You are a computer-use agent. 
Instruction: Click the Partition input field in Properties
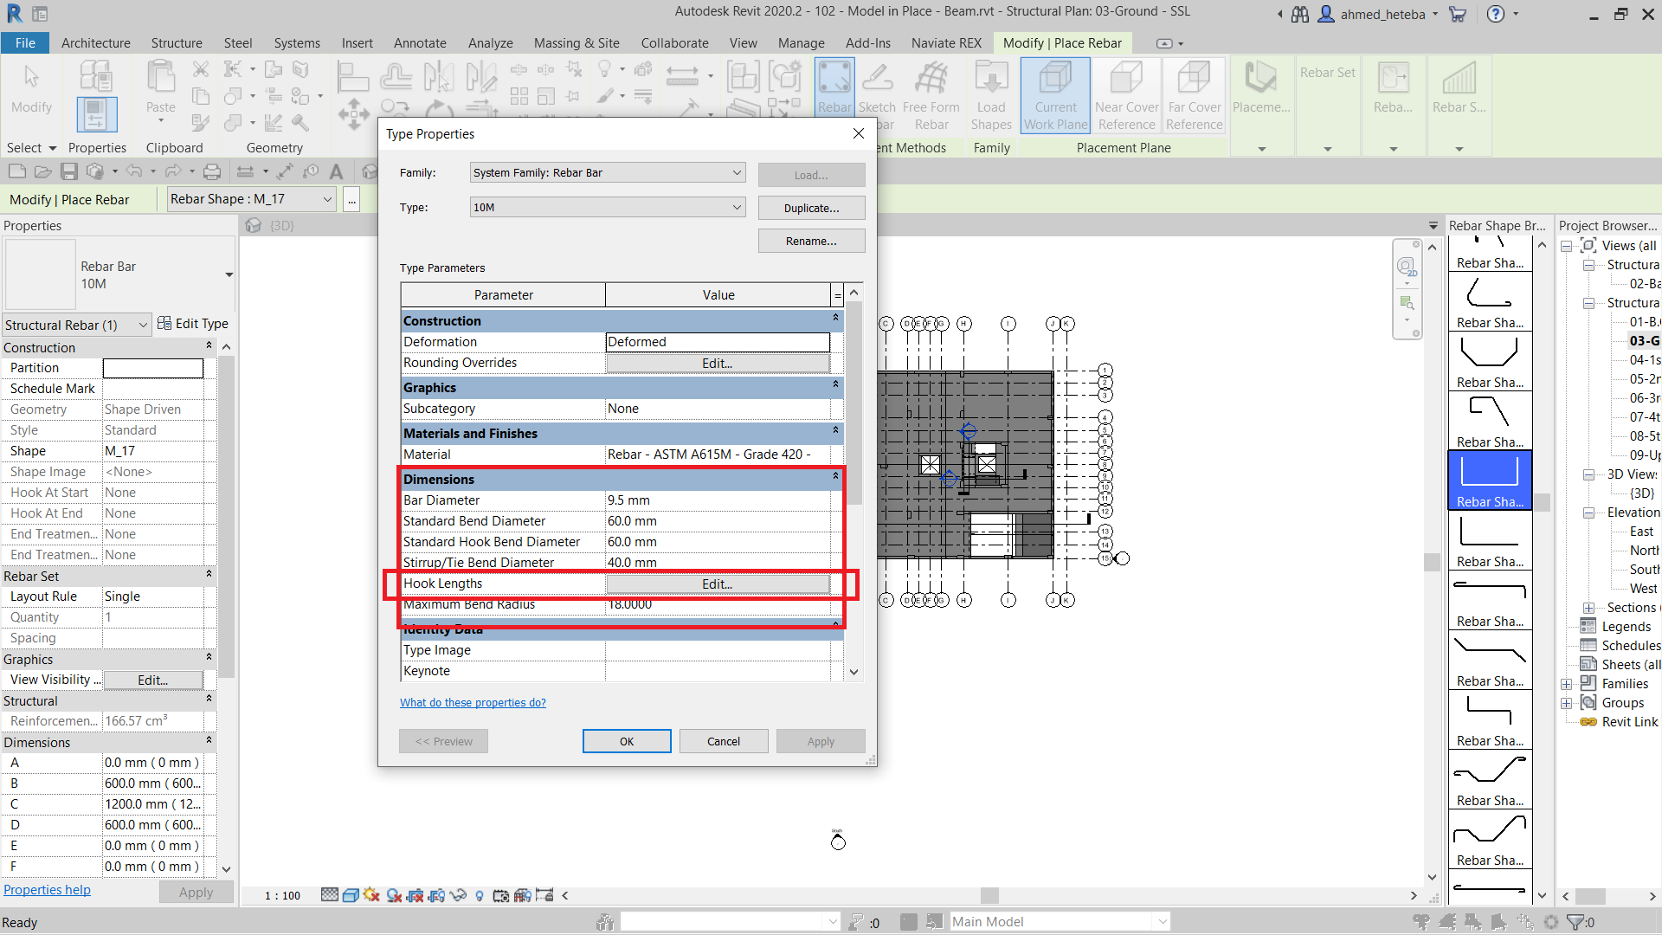click(x=152, y=367)
